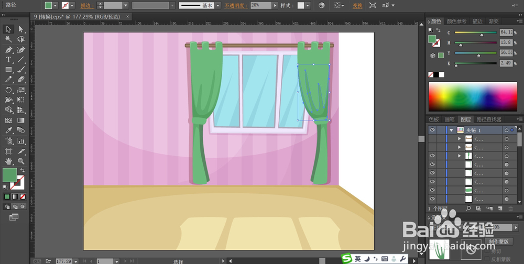Viewport: 524px width, 264px height.
Task: Select the Scale tool
Action: [21, 90]
